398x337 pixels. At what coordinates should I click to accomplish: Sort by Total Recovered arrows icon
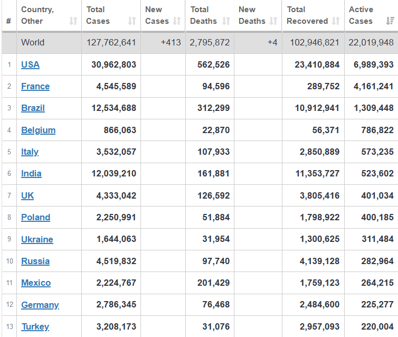click(336, 21)
